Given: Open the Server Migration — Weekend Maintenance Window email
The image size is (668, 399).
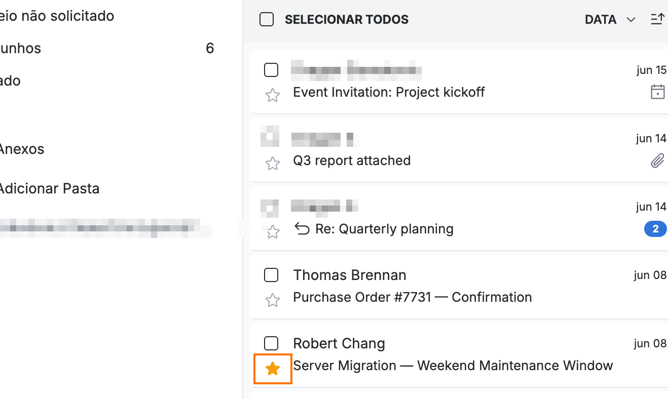Looking at the screenshot, I should [453, 366].
